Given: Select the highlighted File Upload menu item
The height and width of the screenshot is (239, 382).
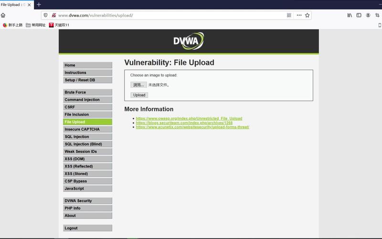Looking at the screenshot, I should pos(88,122).
